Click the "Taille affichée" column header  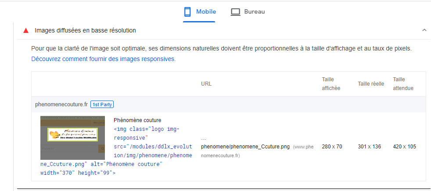(331, 84)
